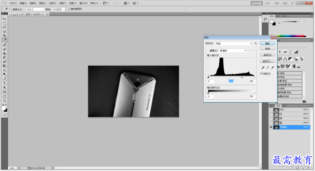Open the Preset dropdown in Levels dialog

point(234,43)
